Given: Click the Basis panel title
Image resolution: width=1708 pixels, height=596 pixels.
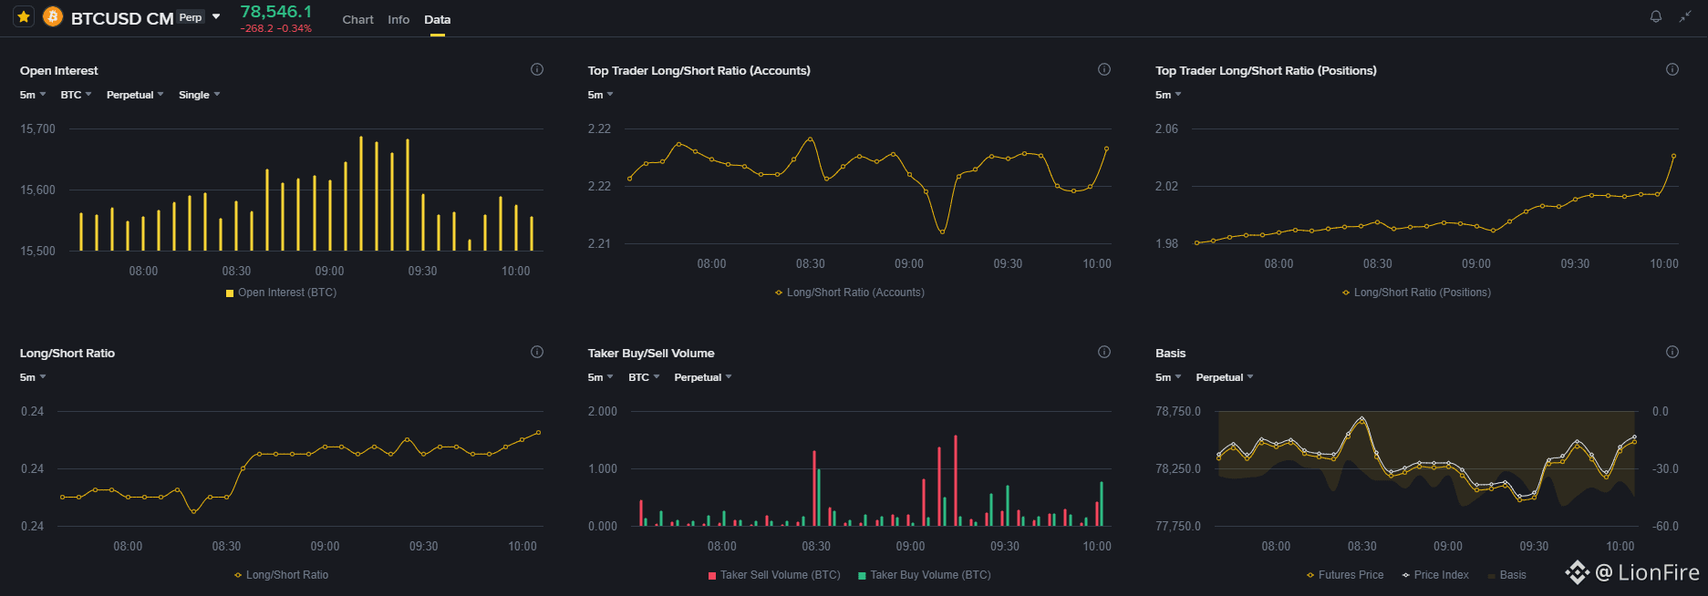Looking at the screenshot, I should (x=1171, y=353).
